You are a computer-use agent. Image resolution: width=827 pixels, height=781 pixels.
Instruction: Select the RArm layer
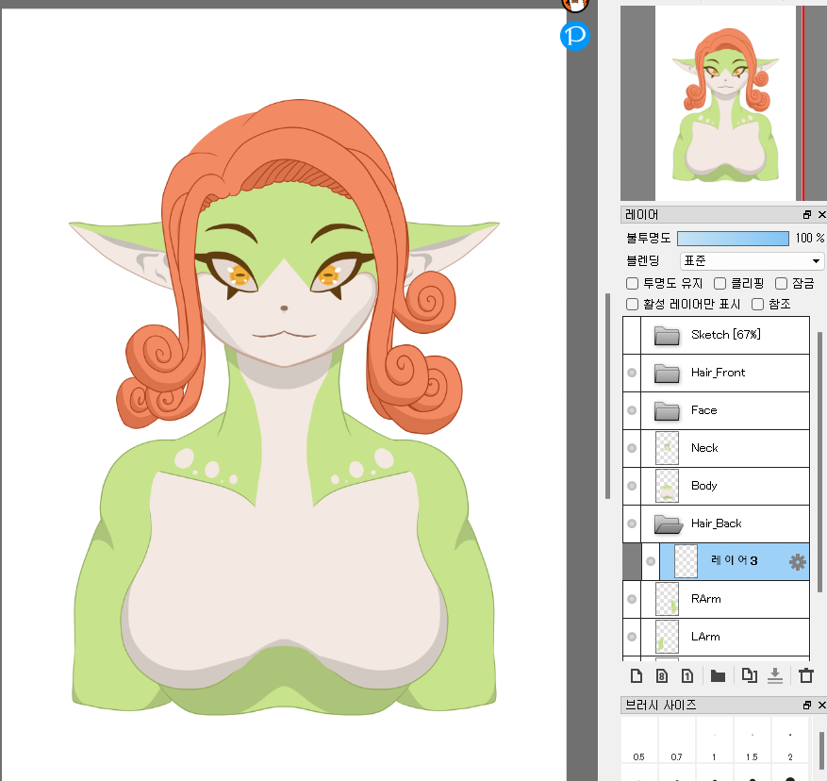pos(726,599)
